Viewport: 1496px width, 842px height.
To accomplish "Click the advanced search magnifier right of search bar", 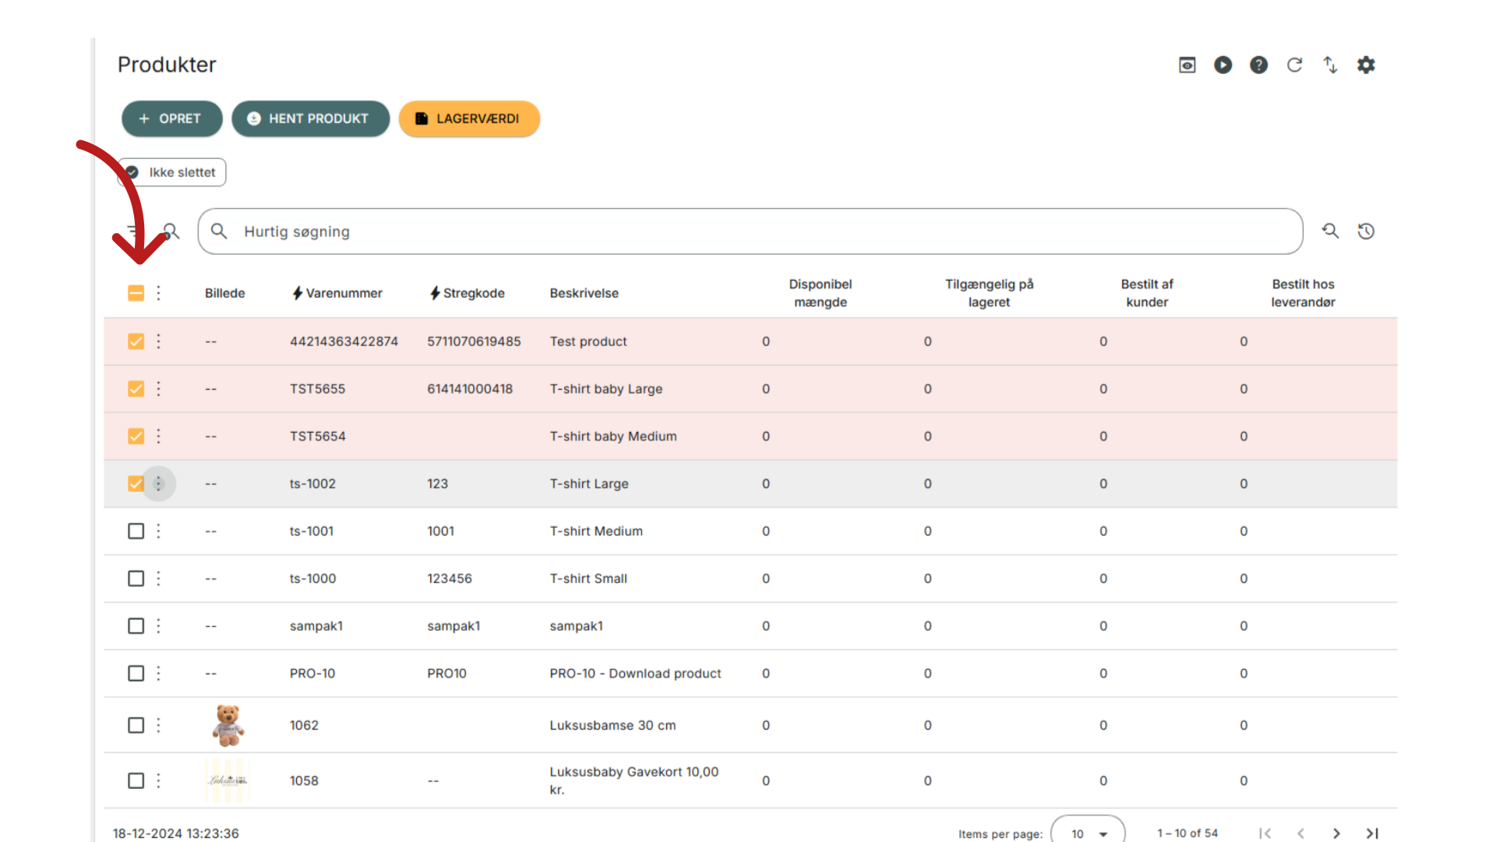I will 1330,231.
